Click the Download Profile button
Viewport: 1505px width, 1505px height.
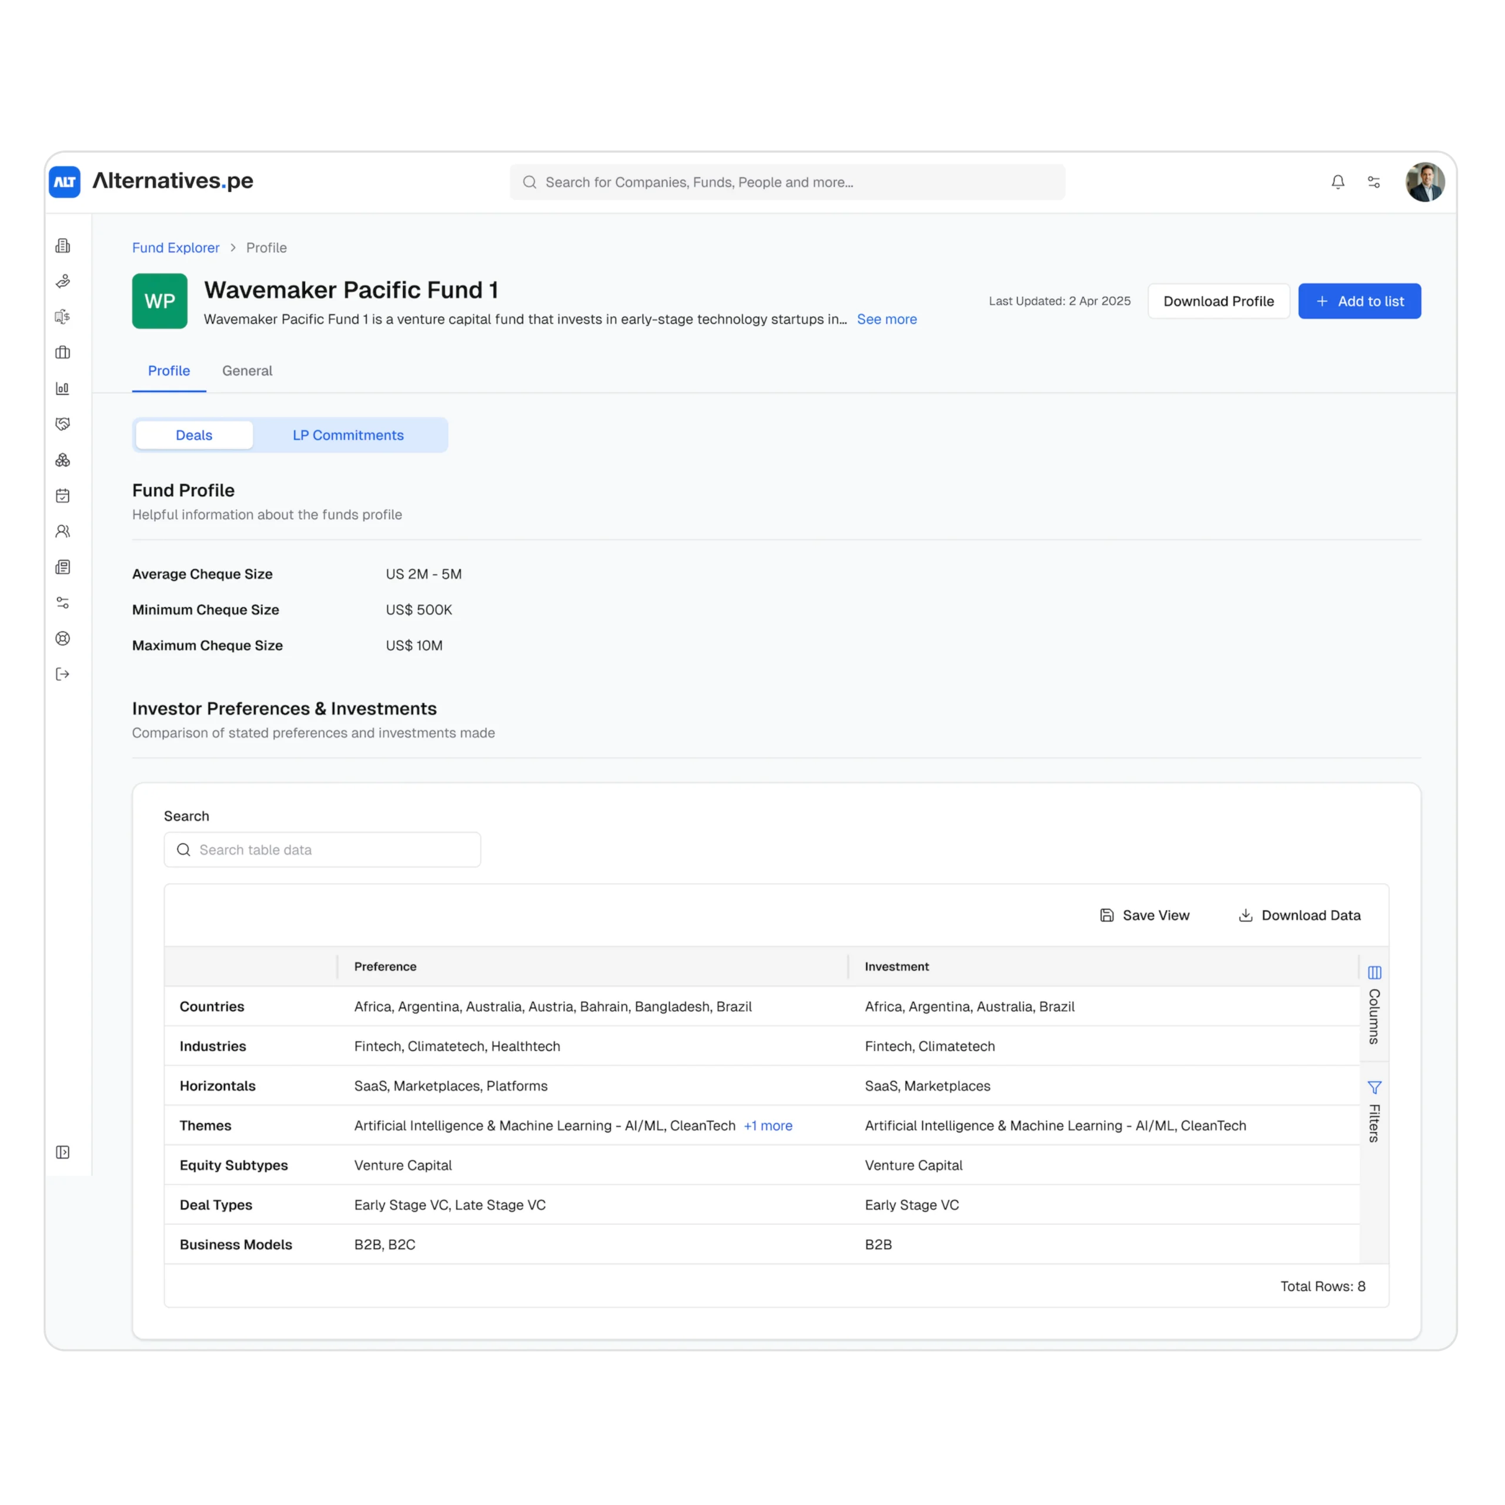(1218, 302)
